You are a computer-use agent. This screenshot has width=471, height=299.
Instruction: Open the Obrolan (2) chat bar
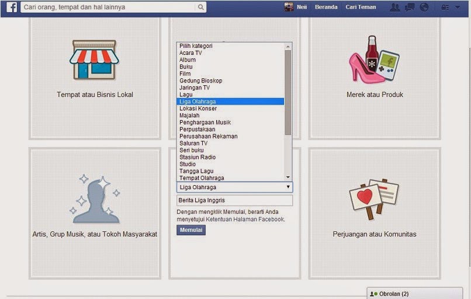[414, 294]
